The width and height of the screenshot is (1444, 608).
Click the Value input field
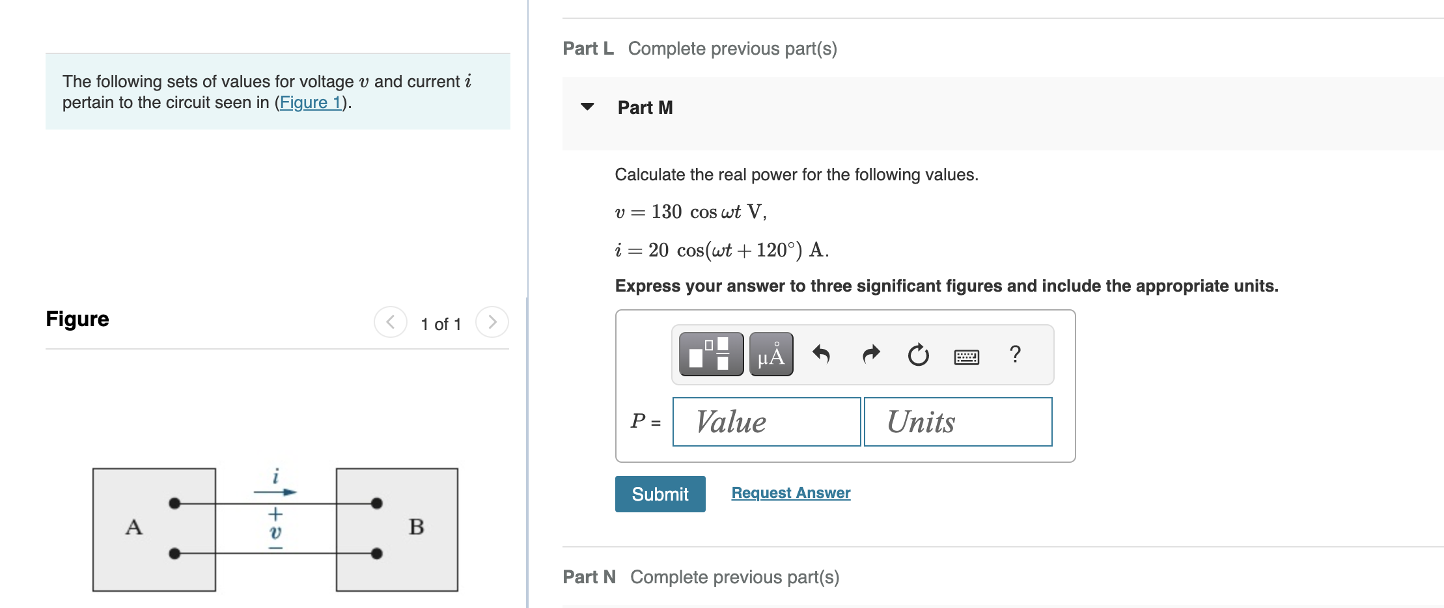(766, 422)
